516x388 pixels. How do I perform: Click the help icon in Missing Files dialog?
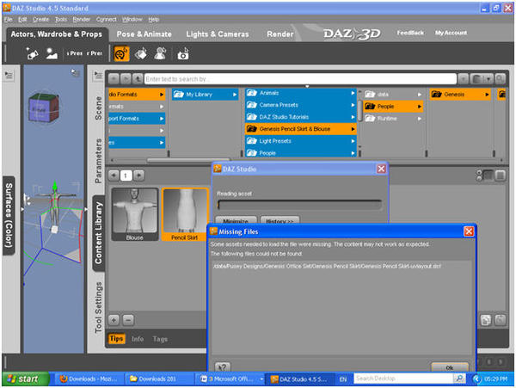tap(223, 367)
